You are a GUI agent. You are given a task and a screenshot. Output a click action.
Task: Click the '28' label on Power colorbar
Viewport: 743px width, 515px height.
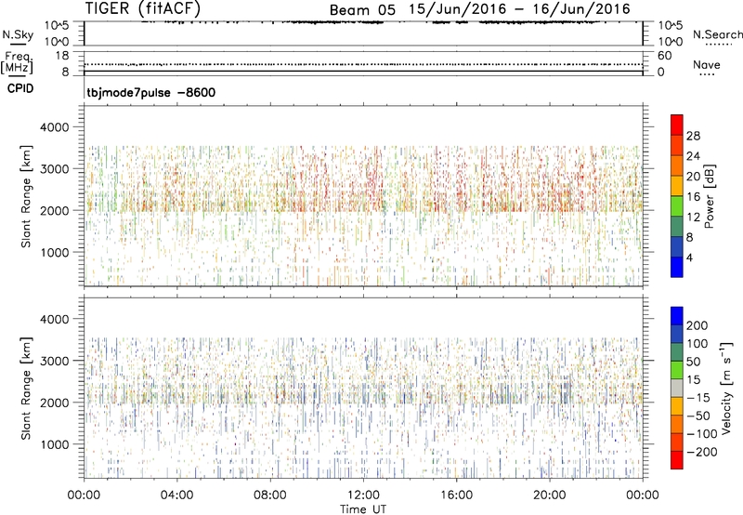[693, 136]
